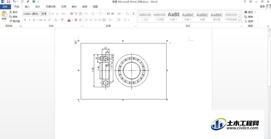The width and height of the screenshot is (271, 139).
Task: Toggle Underline formatting
Action: (34, 20)
